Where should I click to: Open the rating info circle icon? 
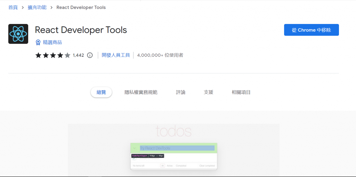coord(90,55)
